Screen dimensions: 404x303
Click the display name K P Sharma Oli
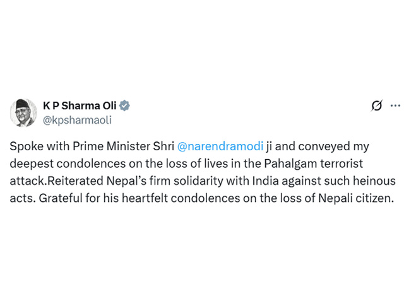pyautogui.click(x=80, y=105)
